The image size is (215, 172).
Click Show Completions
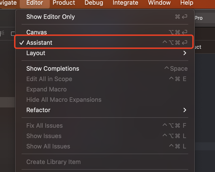[53, 68]
